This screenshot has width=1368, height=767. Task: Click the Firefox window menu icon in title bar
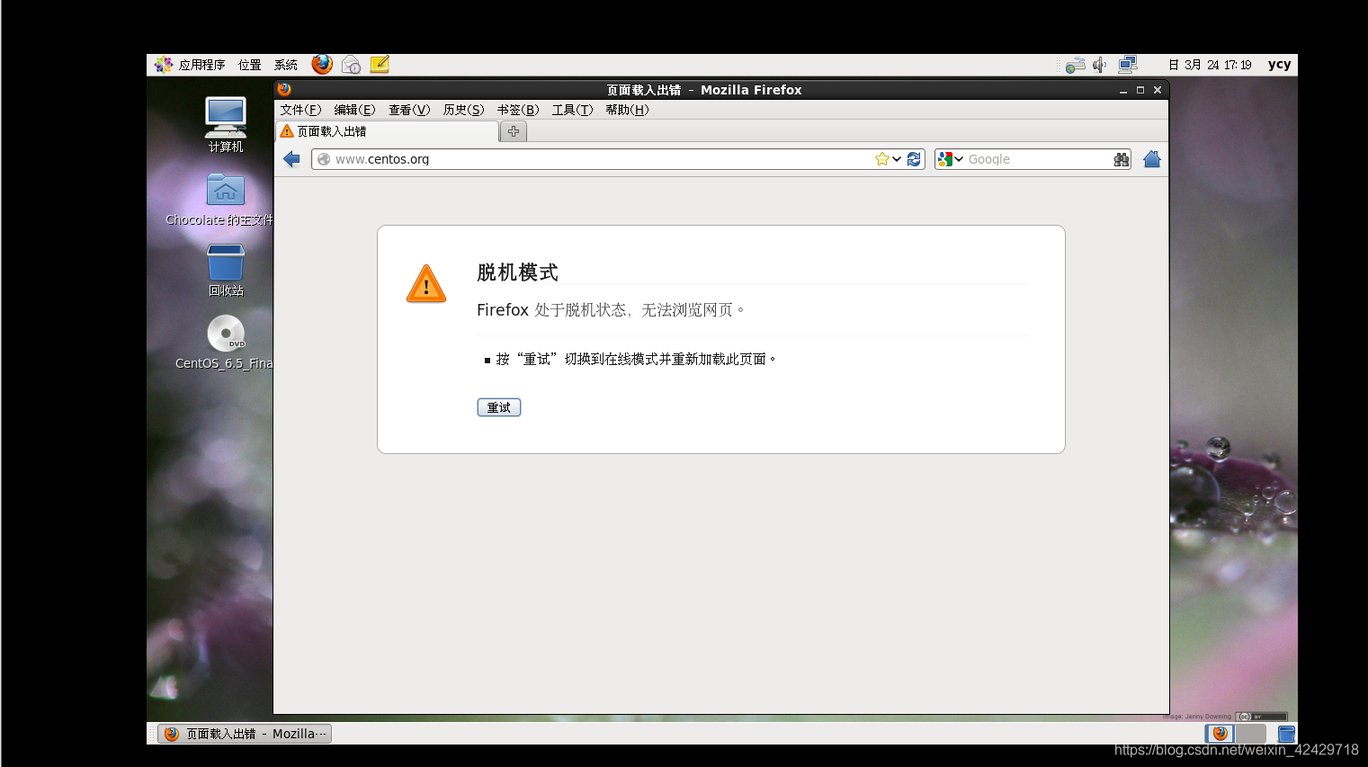284,90
